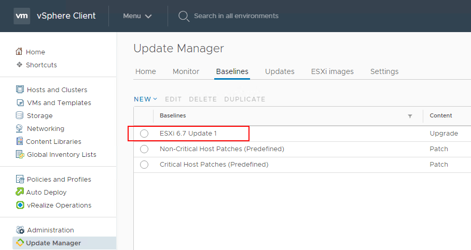Click the Auto Deploy arrow icon
471x250 pixels.
pyautogui.click(x=20, y=192)
